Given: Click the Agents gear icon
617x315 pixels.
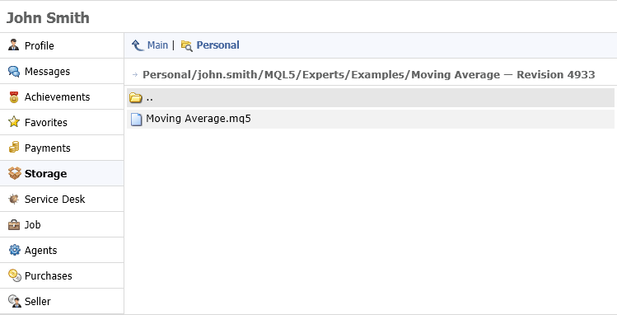Looking at the screenshot, I should [14, 250].
